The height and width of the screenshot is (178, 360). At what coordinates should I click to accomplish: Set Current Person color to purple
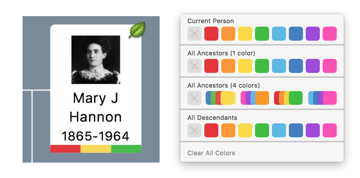point(313,34)
